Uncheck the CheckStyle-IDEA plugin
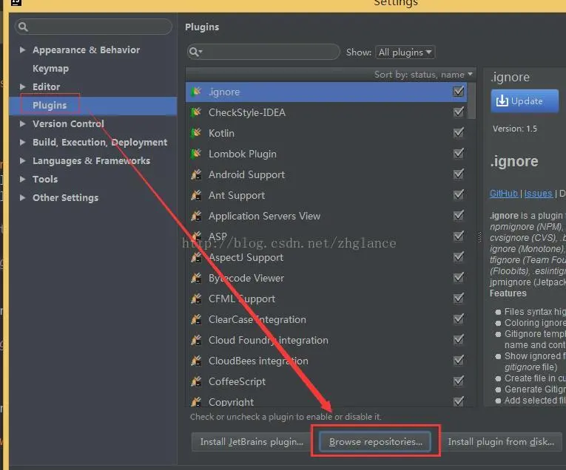 pyautogui.click(x=459, y=112)
